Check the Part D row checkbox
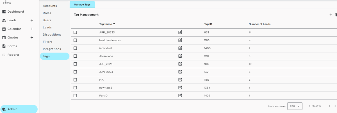The image size is (337, 113). pos(75,96)
